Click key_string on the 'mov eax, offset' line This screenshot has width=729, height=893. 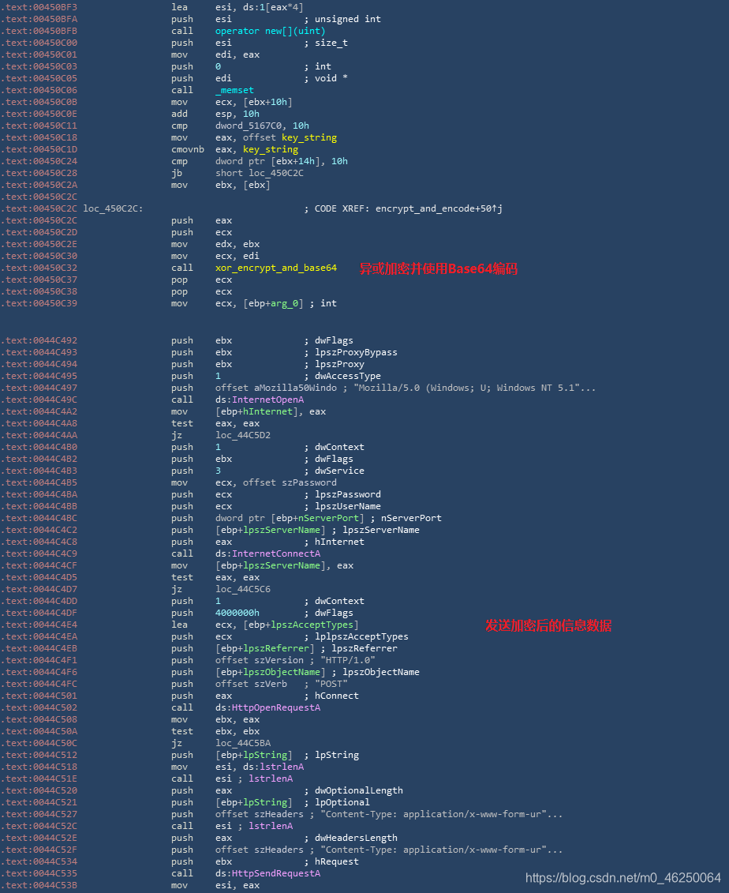(309, 137)
